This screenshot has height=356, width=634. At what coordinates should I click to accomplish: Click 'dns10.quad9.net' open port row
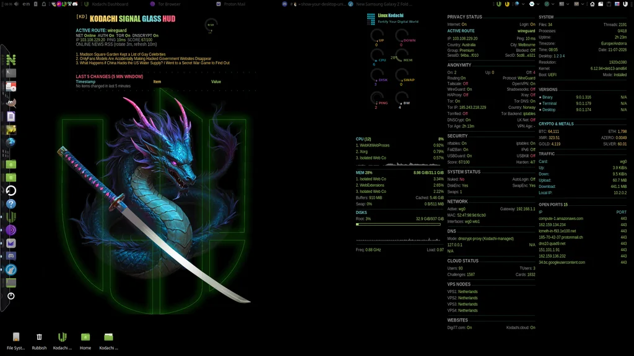[583, 244]
